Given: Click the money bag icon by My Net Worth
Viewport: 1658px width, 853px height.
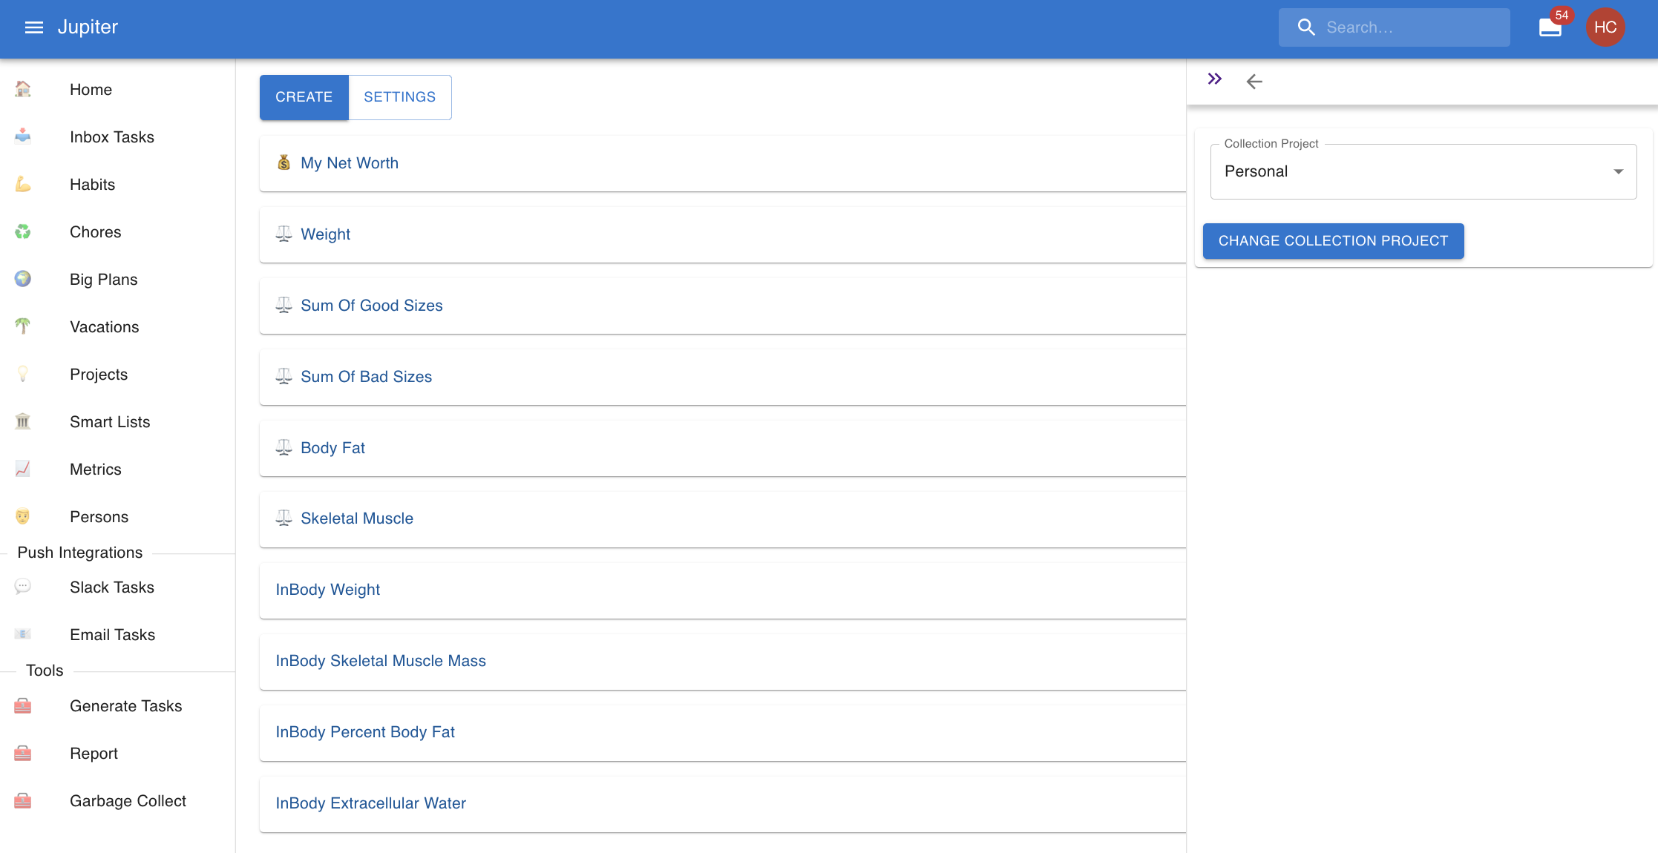Looking at the screenshot, I should coord(284,162).
